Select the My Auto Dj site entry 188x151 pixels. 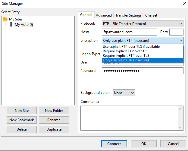(24, 25)
